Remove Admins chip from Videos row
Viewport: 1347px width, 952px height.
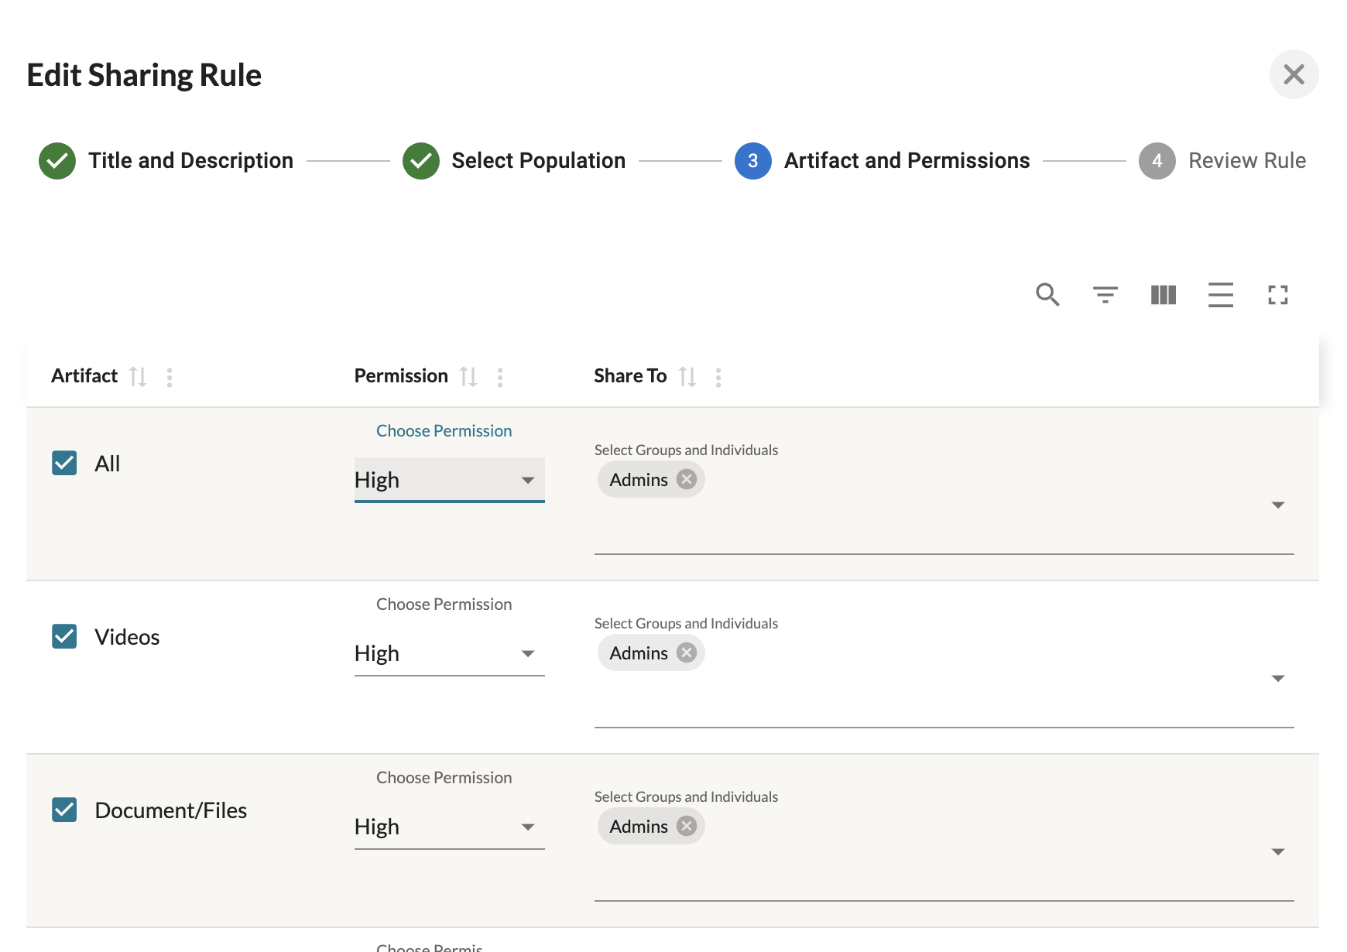tap(687, 653)
